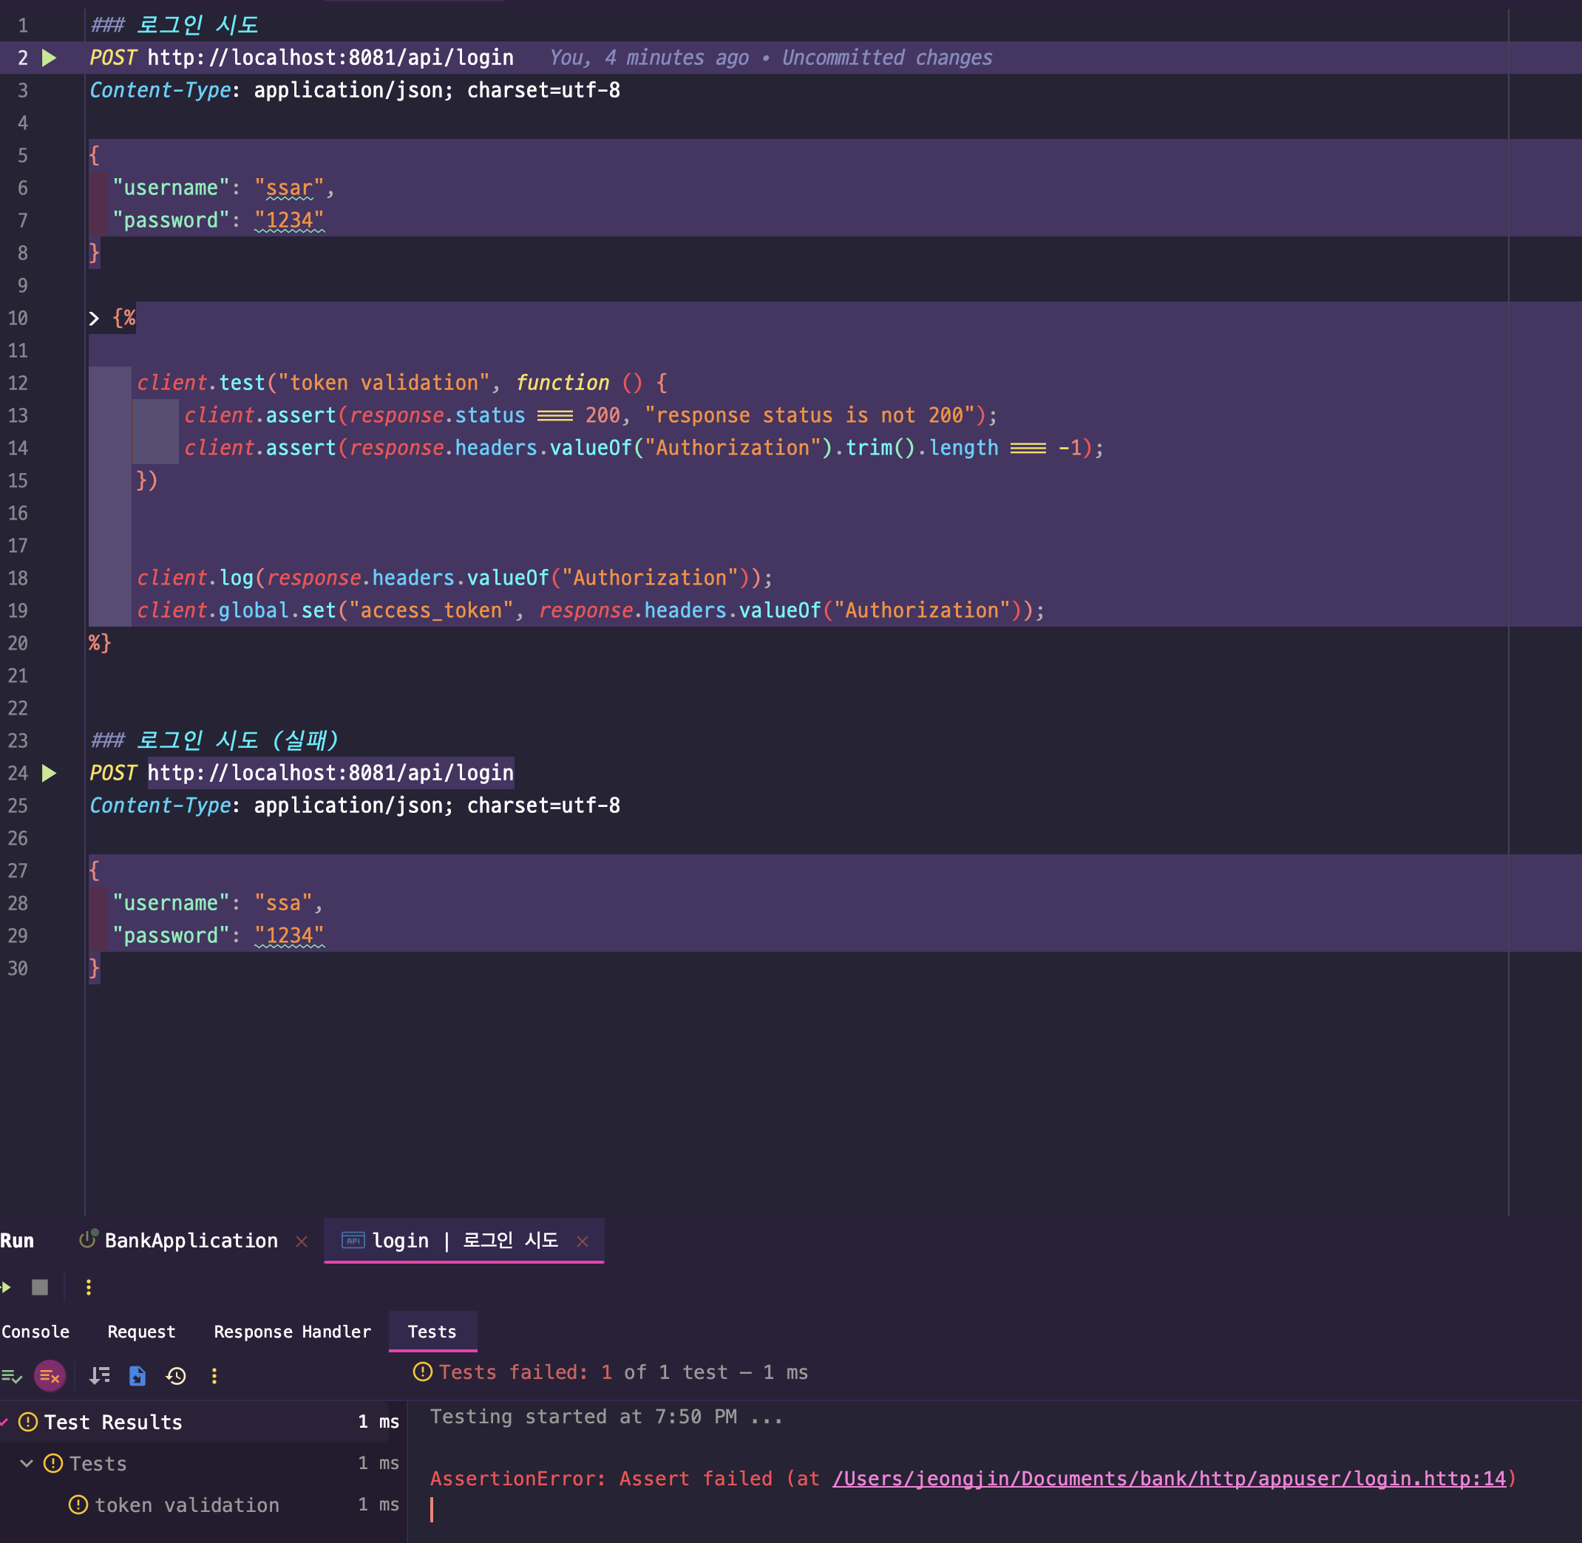Image resolution: width=1582 pixels, height=1543 pixels.
Task: Open the Console tab
Action: click(35, 1332)
